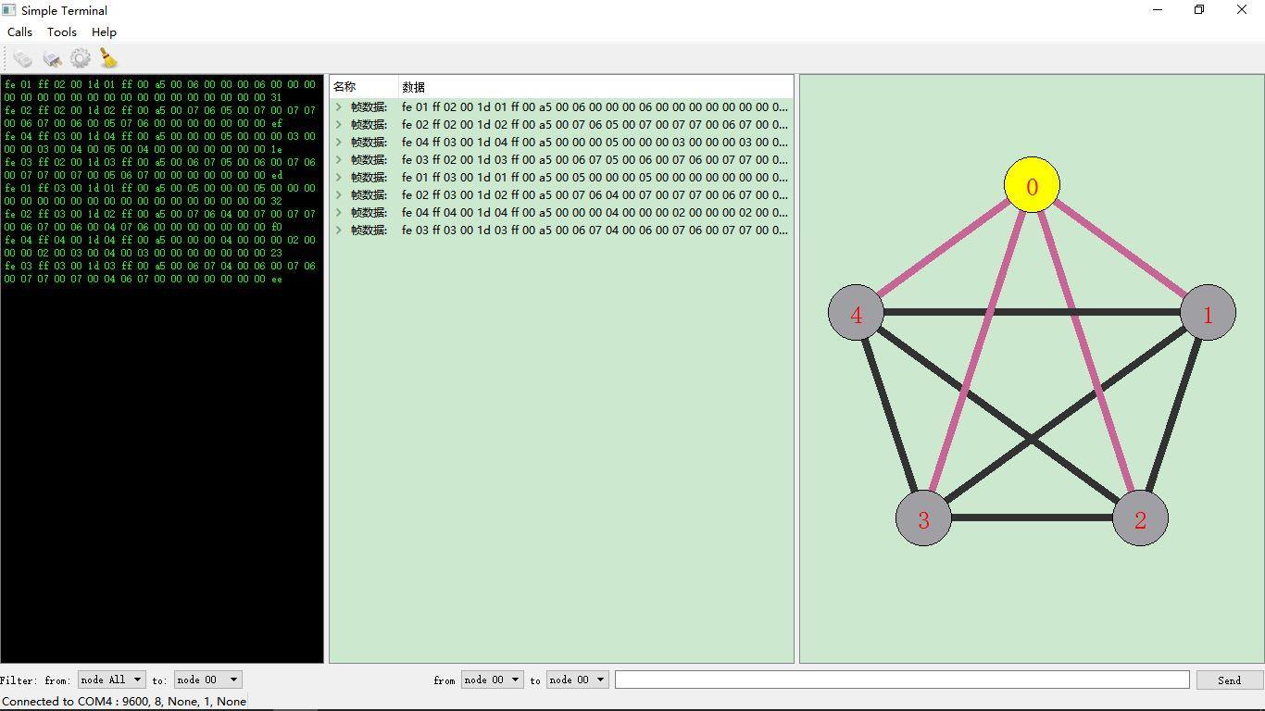1265x711 pixels.
Task: Click the 'Connected to COM4' status bar text
Action: coord(124,702)
